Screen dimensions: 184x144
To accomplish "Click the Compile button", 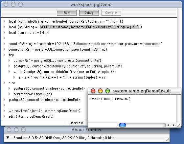I will click(111, 13).
